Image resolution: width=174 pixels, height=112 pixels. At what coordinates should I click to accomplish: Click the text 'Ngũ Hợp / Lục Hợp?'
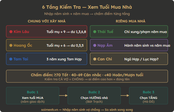141,59
